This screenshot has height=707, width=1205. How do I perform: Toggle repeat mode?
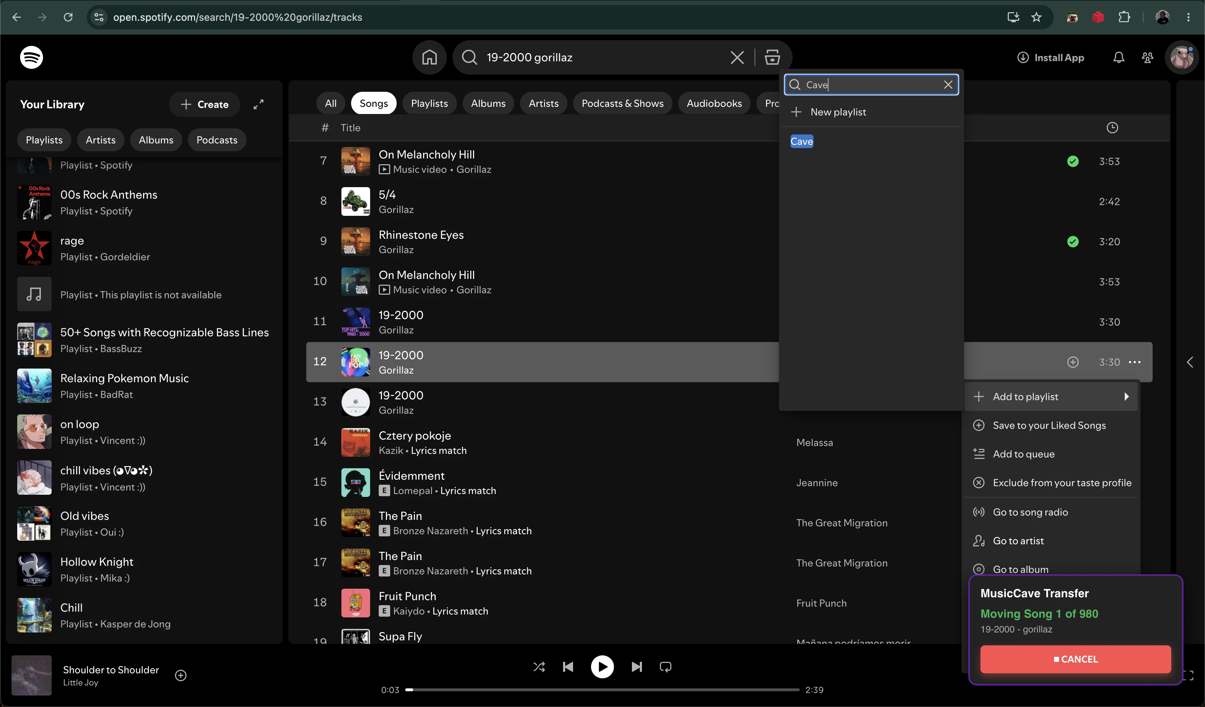pos(665,667)
